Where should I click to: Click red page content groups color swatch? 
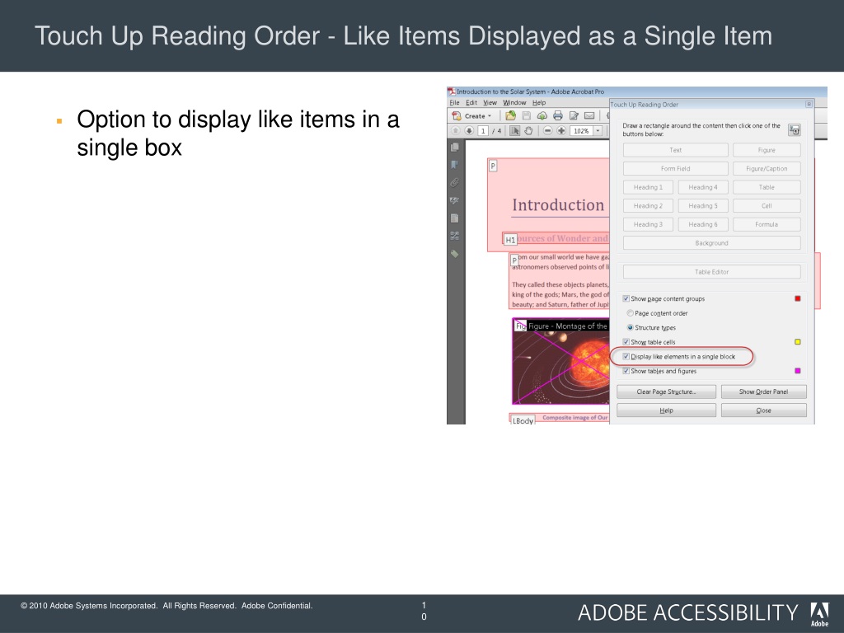click(x=798, y=298)
